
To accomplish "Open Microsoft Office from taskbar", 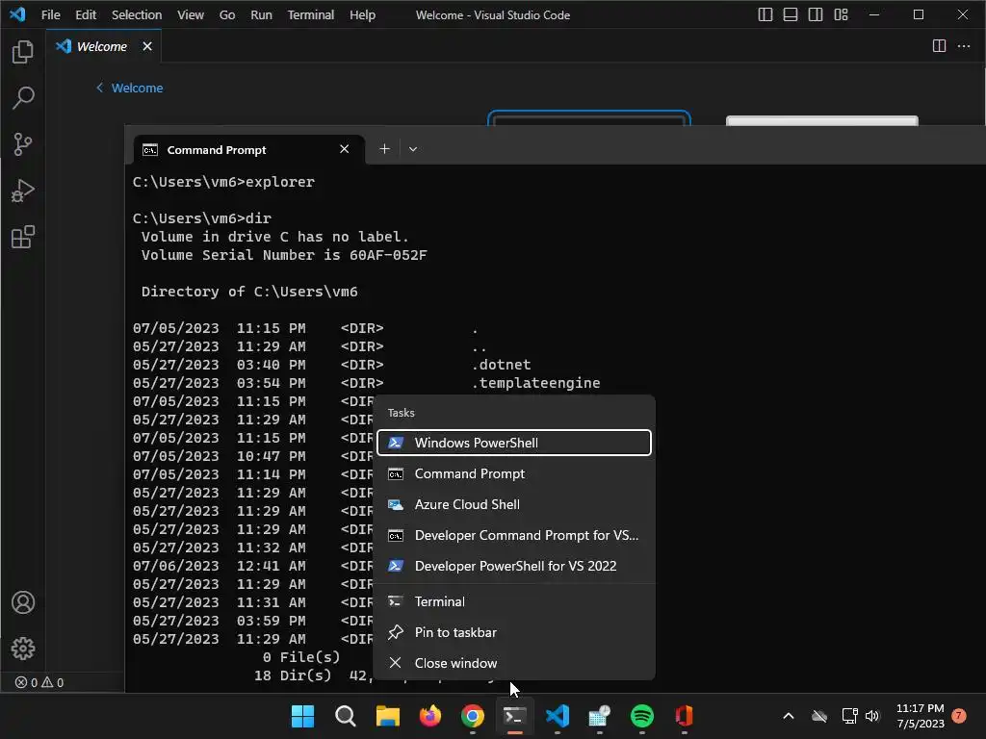I will pyautogui.click(x=685, y=716).
